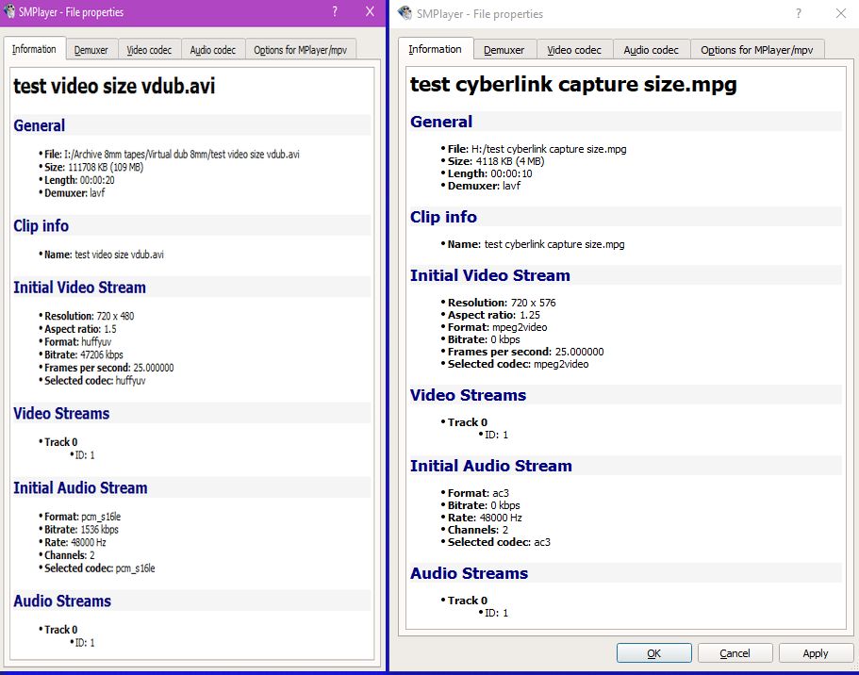The height and width of the screenshot is (675, 859).
Task: Click 'Selected codec: pcm_s16le' line
Action: [100, 568]
